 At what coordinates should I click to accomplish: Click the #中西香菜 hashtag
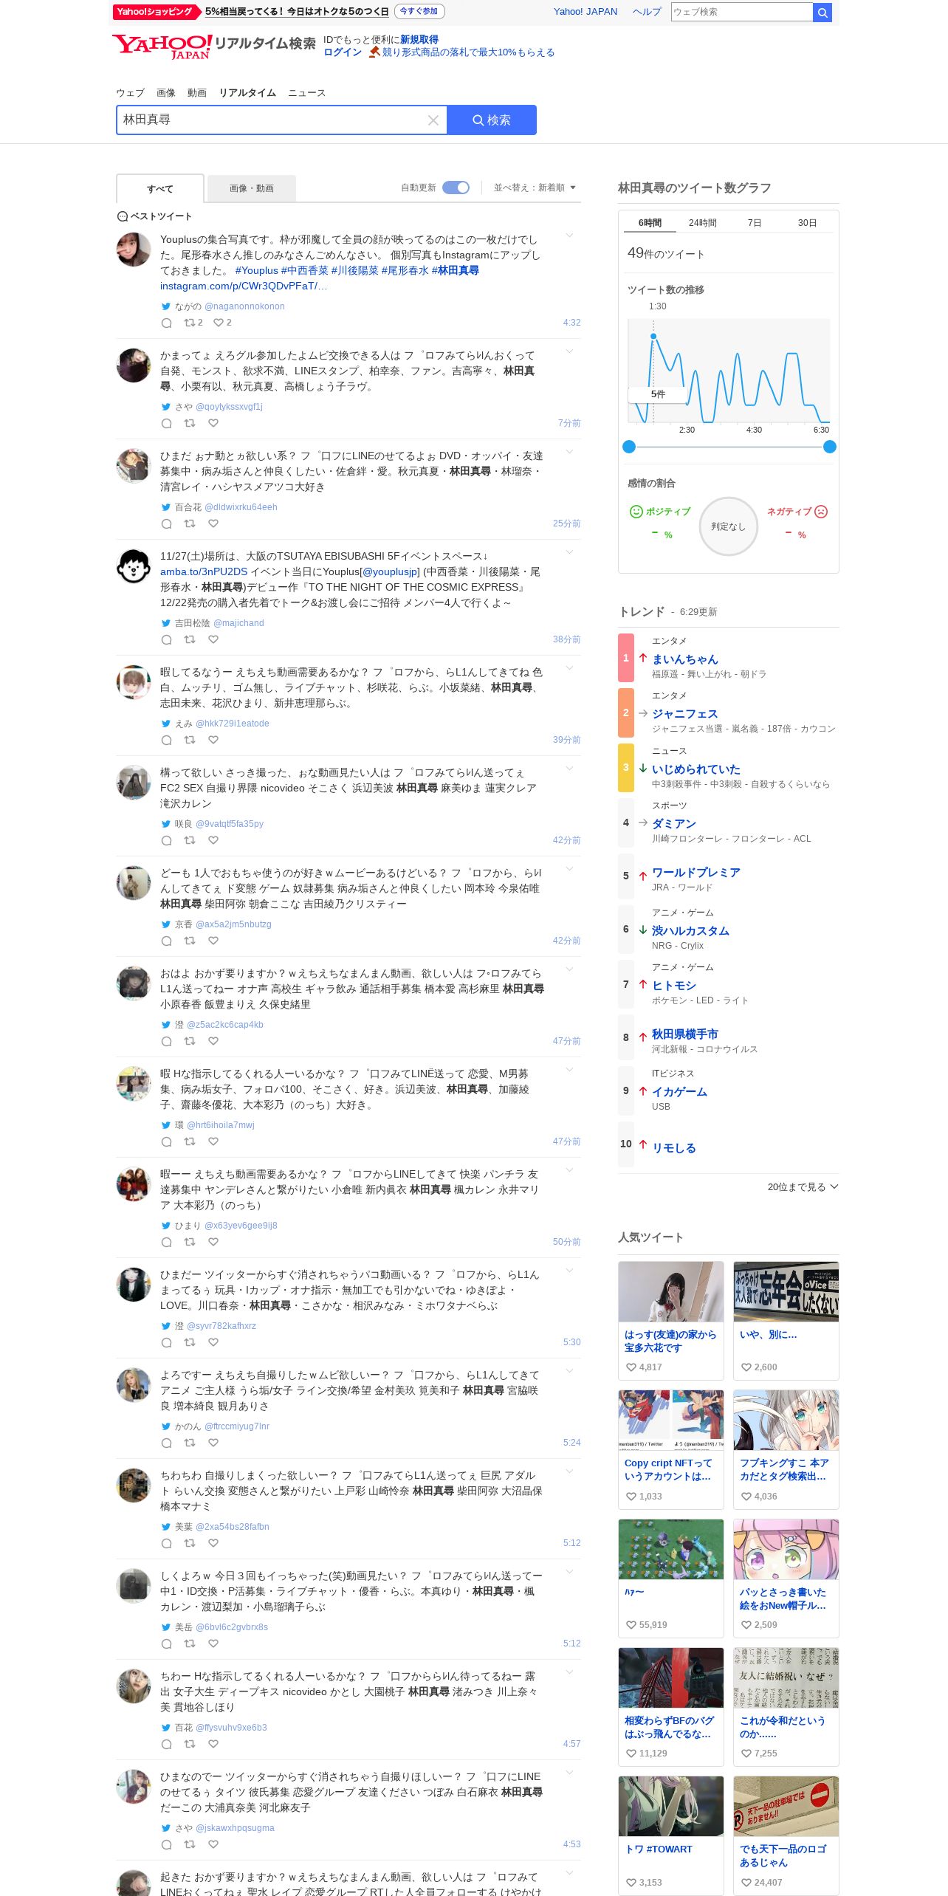[x=305, y=270]
